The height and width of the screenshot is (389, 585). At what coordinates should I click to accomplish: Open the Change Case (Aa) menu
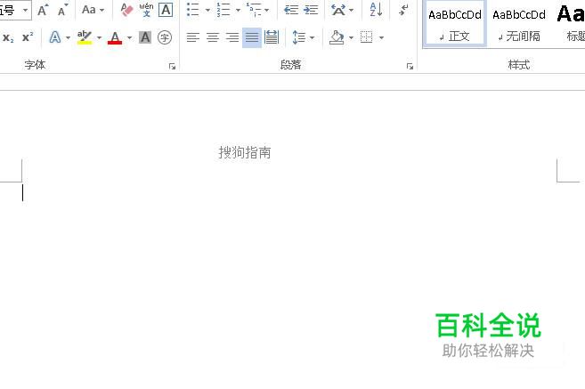(93, 10)
